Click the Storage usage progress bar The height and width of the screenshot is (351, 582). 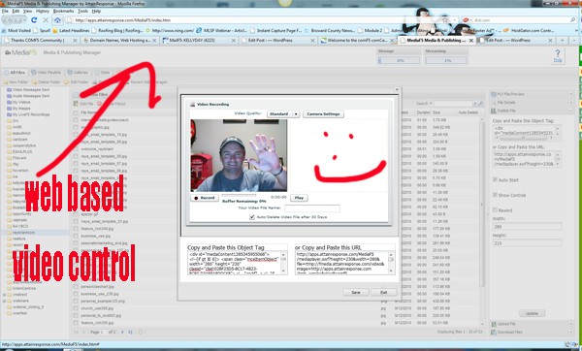coord(399,60)
